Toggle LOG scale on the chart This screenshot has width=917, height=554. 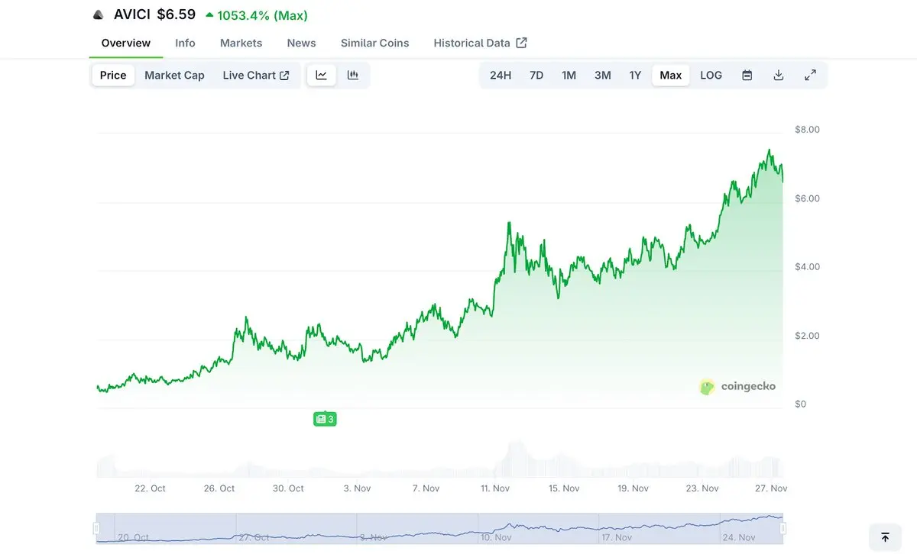tap(711, 75)
